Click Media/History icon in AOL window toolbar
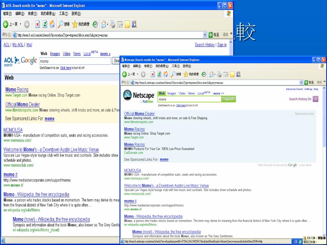Viewport: 327px width, 245px height. pos(95,24)
